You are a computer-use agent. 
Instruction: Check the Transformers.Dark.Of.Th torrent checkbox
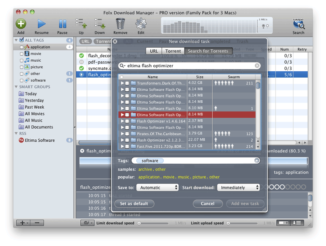tap(127, 83)
